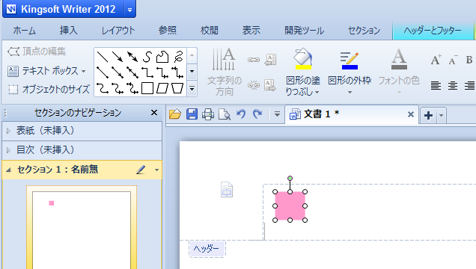Switch to the 挿入 ribbon tab
The width and height of the screenshot is (476, 269).
tap(69, 31)
